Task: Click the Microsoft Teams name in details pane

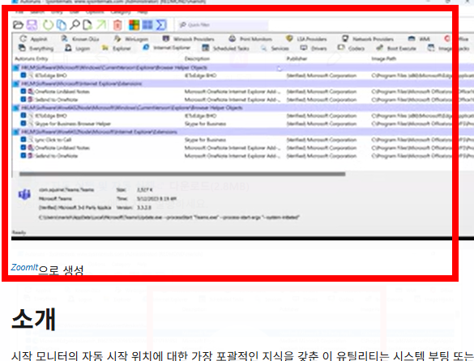Action: point(55,198)
